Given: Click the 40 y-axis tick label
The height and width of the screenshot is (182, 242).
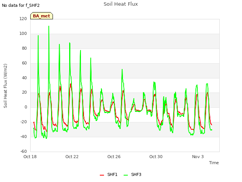Looking at the screenshot, I should [x=24, y=78].
